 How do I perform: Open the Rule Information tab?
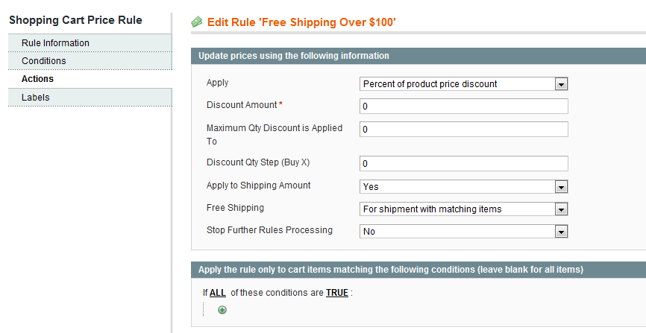coord(90,42)
